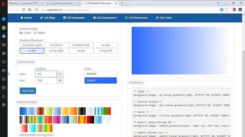Screen dimensions: 245x137
Task: Click the Start location field
Action: click(46, 74)
